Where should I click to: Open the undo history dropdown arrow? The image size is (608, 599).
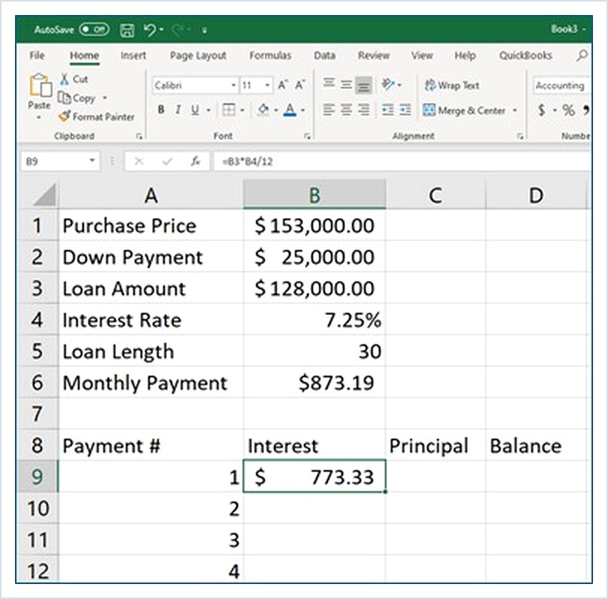pos(161,30)
